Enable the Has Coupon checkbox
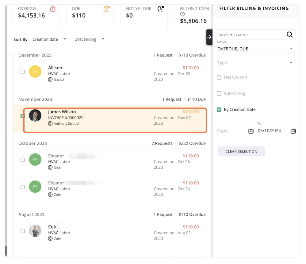The image size is (306, 264). click(219, 78)
